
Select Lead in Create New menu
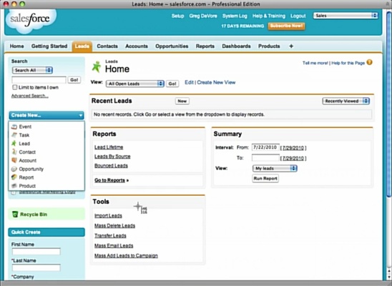pyautogui.click(x=24, y=144)
